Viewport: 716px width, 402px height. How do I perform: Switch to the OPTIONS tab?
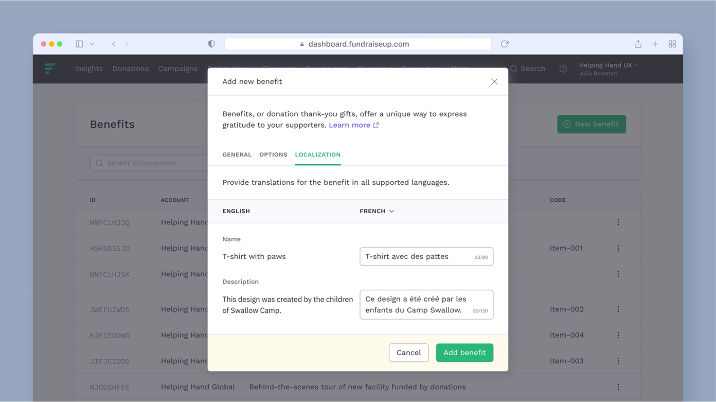click(273, 154)
